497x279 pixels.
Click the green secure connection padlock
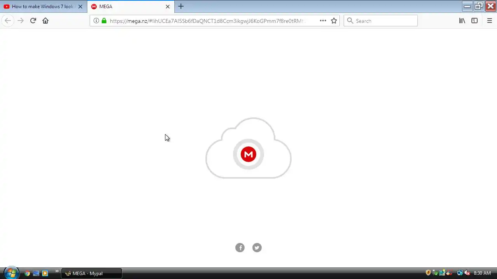coord(104,21)
